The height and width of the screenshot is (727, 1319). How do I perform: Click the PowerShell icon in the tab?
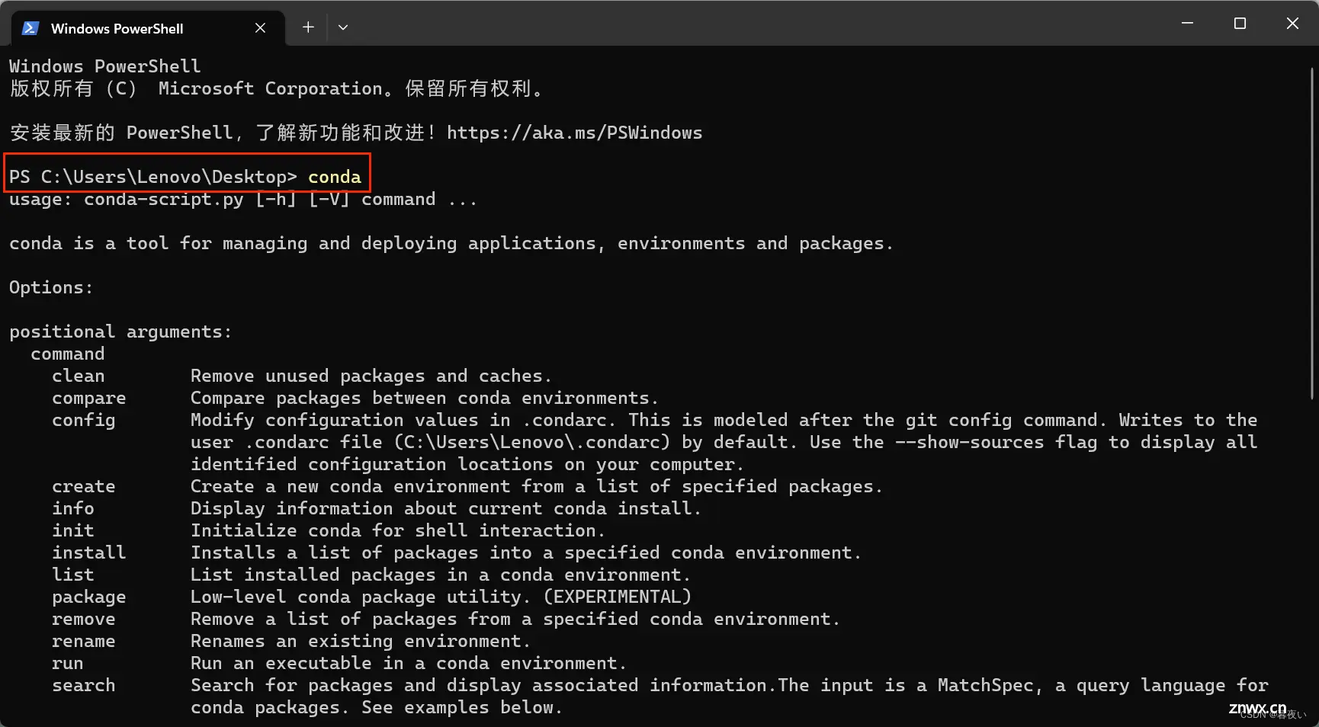coord(30,28)
